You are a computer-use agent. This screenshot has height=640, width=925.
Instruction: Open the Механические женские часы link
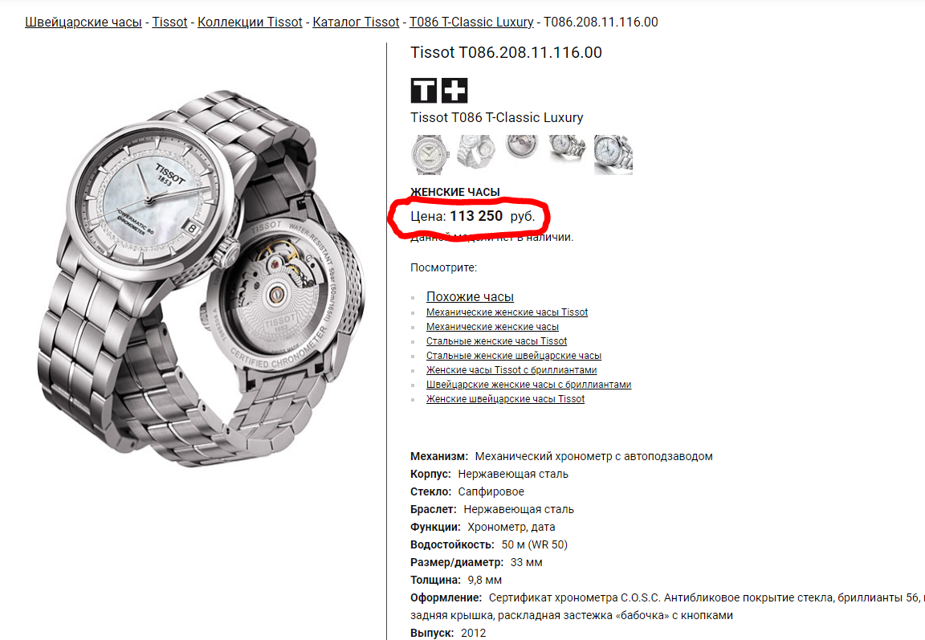[492, 327]
